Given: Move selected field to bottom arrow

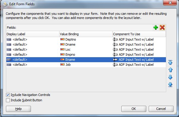Looking at the screenshot, I should coord(170,85).
